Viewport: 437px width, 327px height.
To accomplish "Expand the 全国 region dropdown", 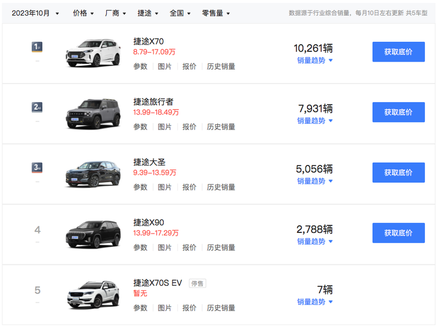I will tap(180, 13).
